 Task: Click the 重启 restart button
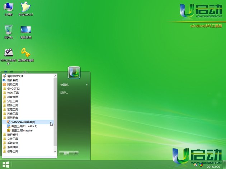pos(66,153)
